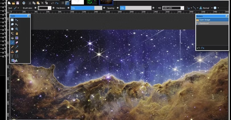Increase brush size with plus button
Viewport: 231px width, 120px height.
[53, 8]
